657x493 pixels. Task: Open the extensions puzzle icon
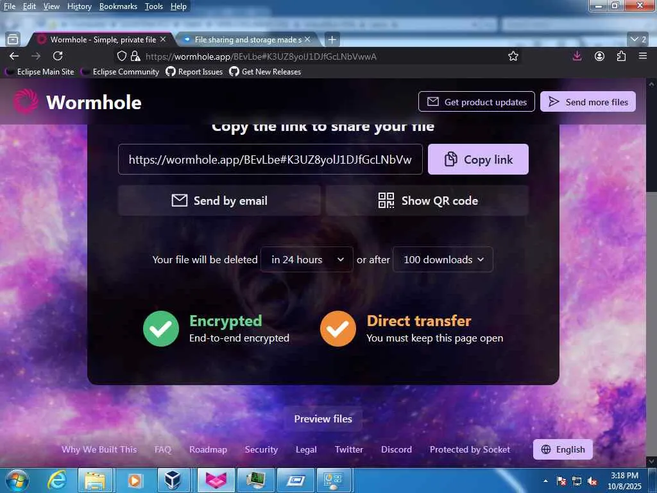(621, 56)
